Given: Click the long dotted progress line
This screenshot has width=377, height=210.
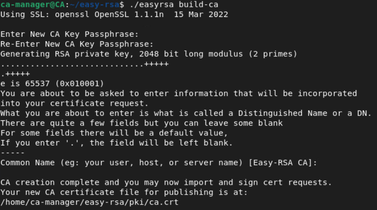Looking at the screenshot, I should 84,64.
